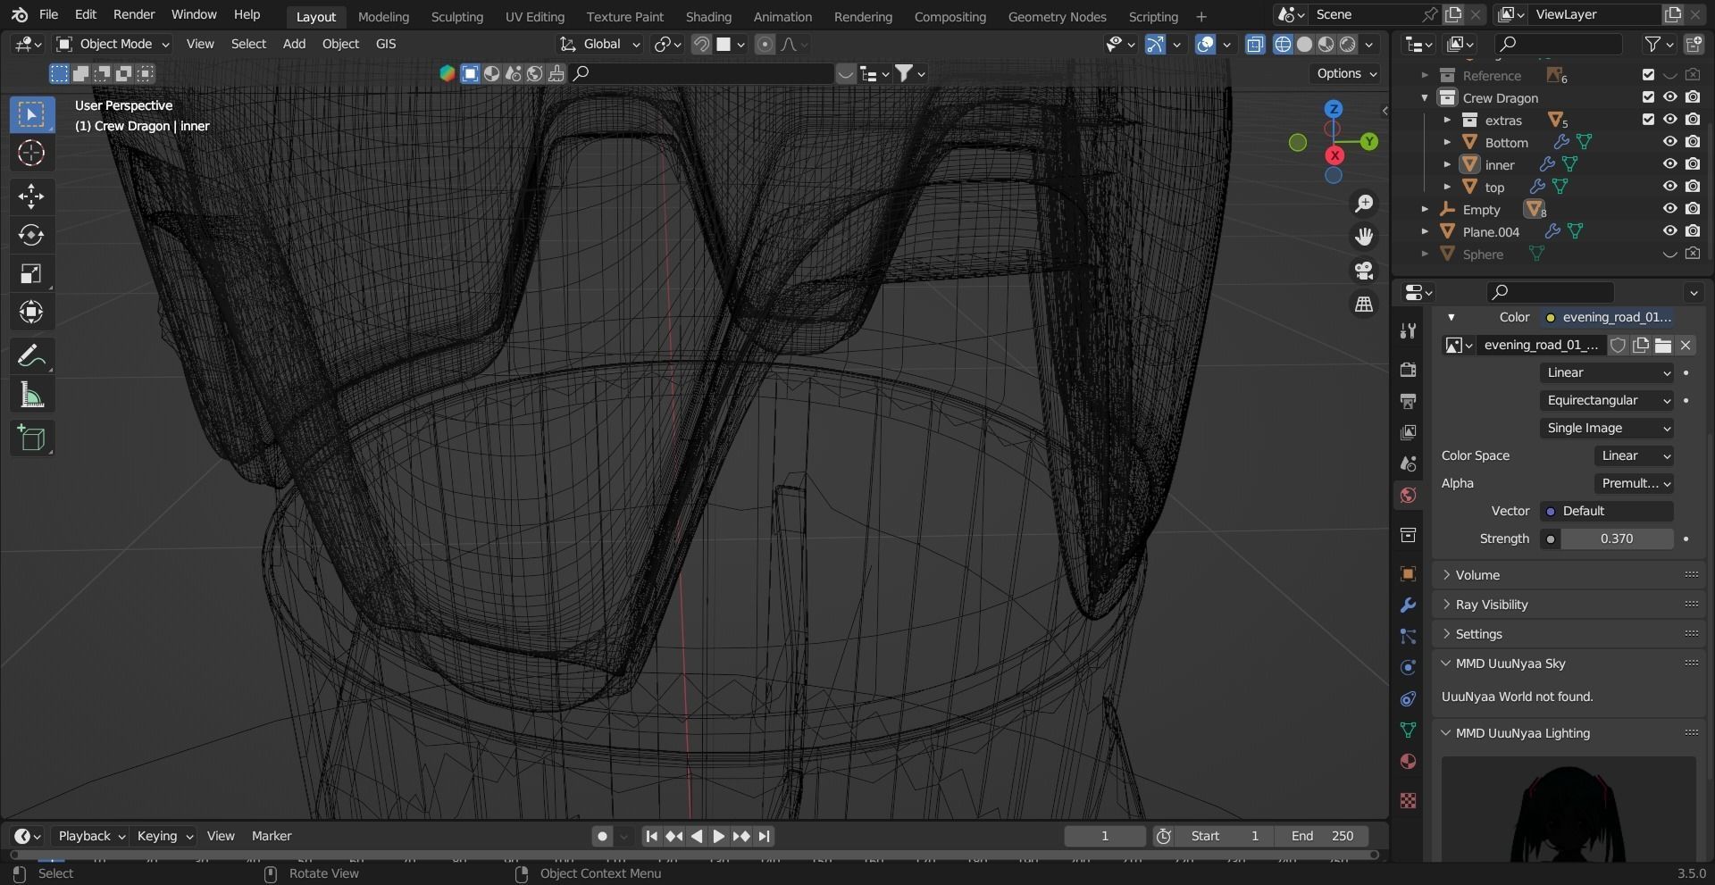
Task: Open the World properties tab icon
Action: tap(1409, 496)
